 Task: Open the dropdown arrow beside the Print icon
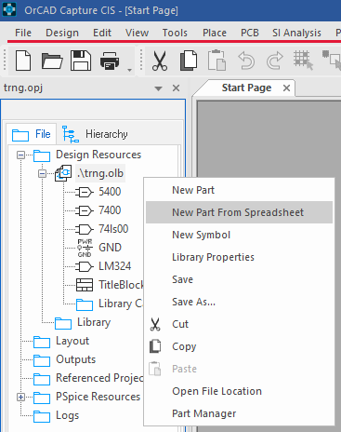tap(129, 70)
